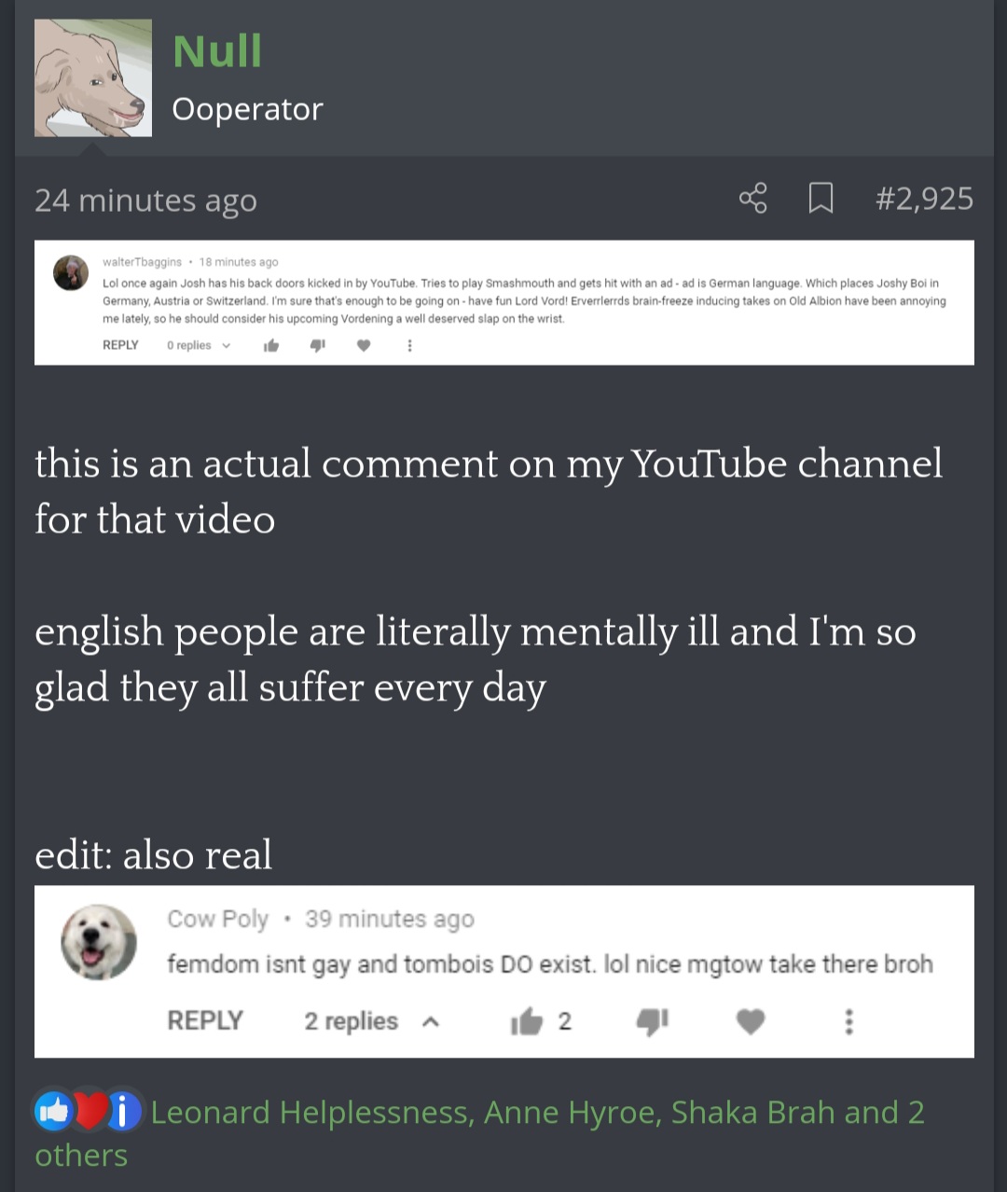Collapse the 2 replies expander

point(371,1021)
